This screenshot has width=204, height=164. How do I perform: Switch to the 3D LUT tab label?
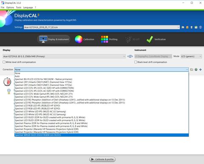pyautogui.click(x=136, y=40)
